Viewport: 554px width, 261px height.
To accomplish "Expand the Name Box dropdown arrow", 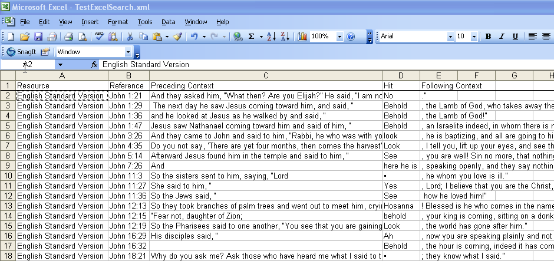I will 61,65.
